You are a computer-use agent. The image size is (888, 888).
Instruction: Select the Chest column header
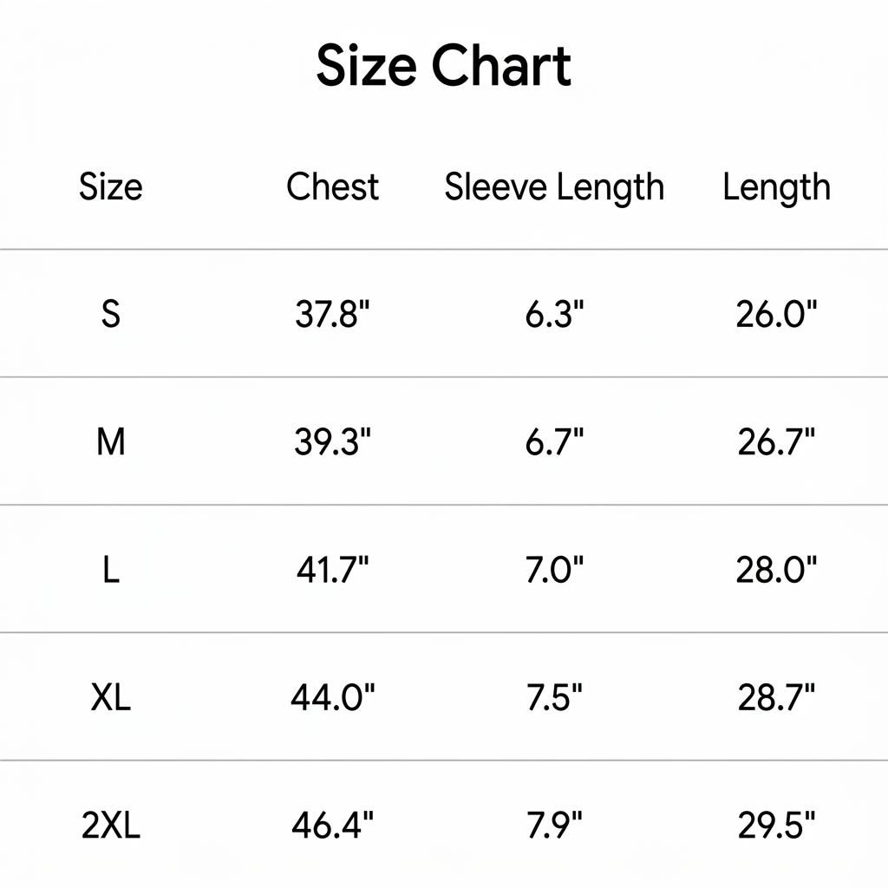(x=332, y=186)
